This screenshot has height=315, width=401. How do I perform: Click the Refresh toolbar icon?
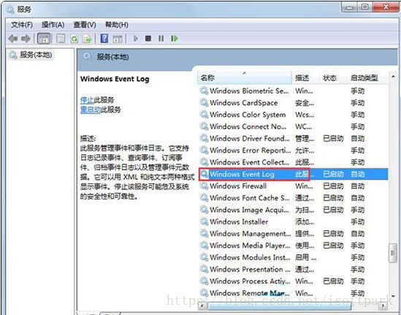click(x=75, y=39)
